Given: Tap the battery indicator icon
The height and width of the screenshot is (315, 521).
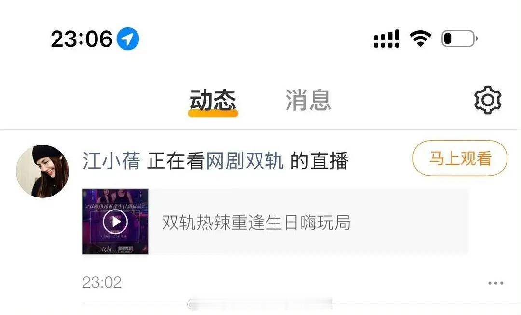Looking at the screenshot, I should pos(459,39).
